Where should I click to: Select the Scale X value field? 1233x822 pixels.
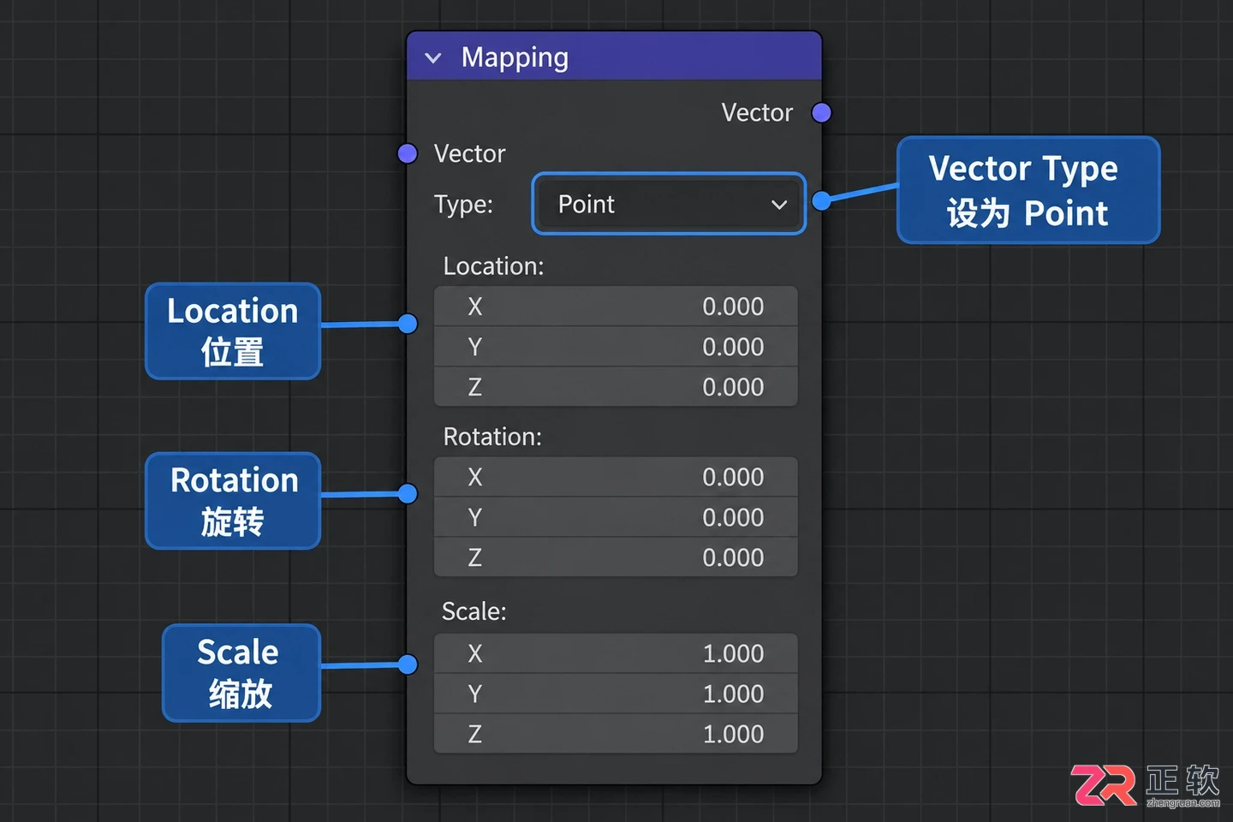(616, 653)
